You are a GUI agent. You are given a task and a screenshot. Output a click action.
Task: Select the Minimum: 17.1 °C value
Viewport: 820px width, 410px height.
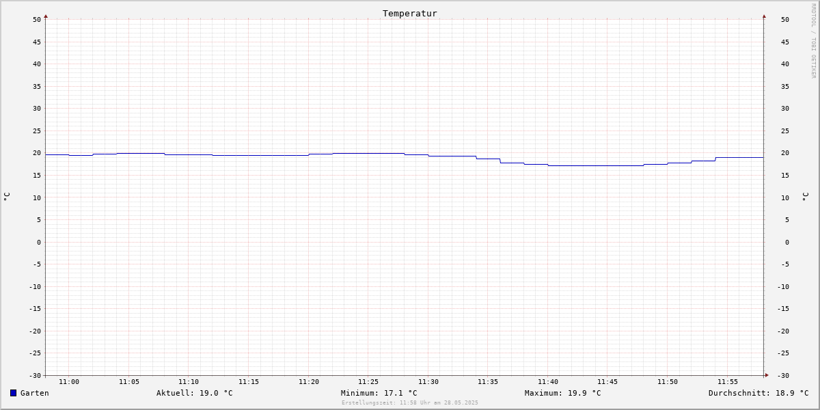coord(379,393)
